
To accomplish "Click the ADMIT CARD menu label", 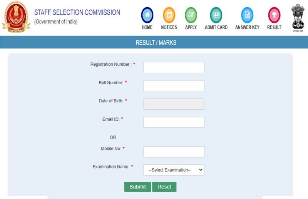I will click(216, 27).
